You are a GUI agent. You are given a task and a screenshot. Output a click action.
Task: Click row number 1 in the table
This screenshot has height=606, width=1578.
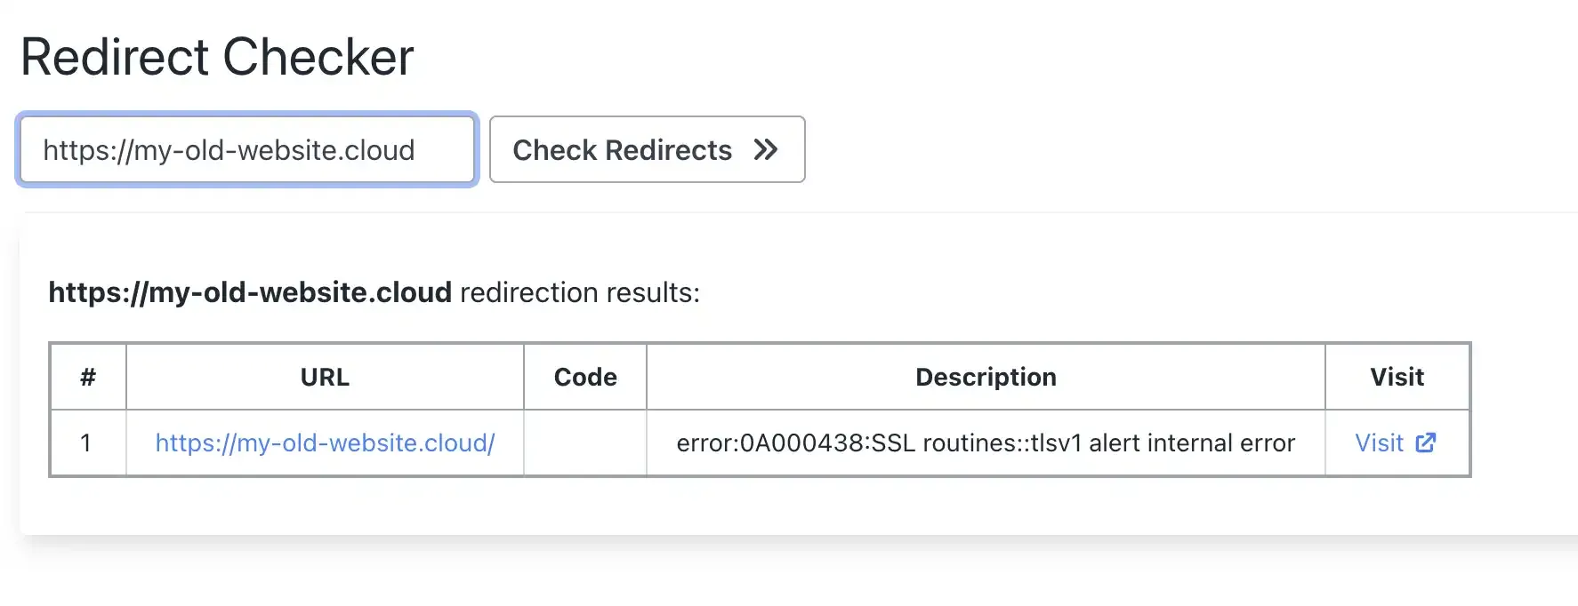point(87,442)
